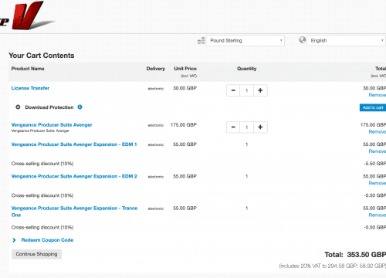Remove Expansion Trance One from cart
This screenshot has width=386, height=278.
click(378, 215)
